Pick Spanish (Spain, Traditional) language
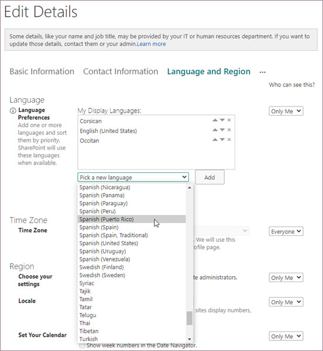 132,235
